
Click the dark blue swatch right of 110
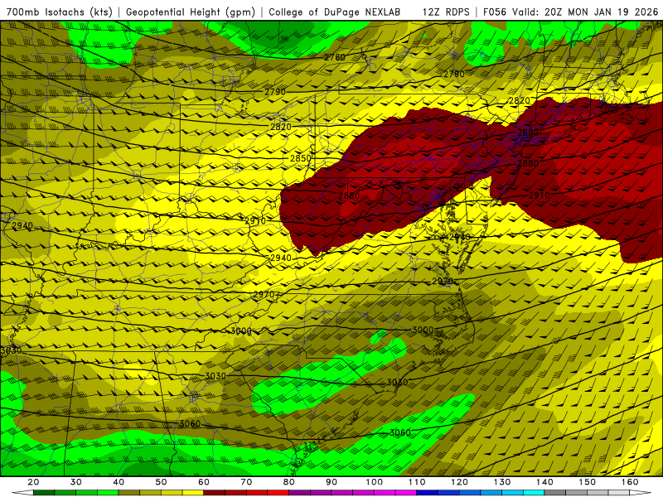pos(428,493)
